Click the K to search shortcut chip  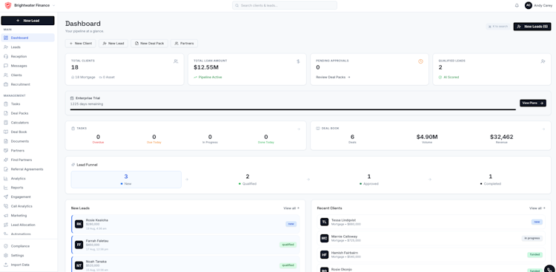(x=498, y=27)
